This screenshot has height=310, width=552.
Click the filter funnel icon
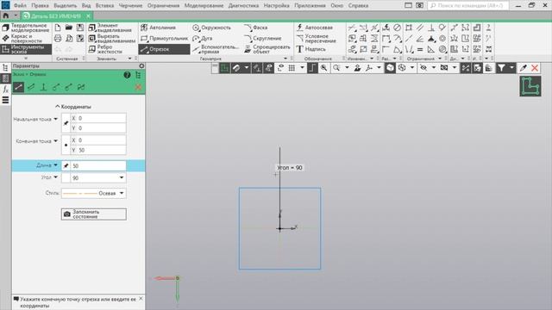501,68
